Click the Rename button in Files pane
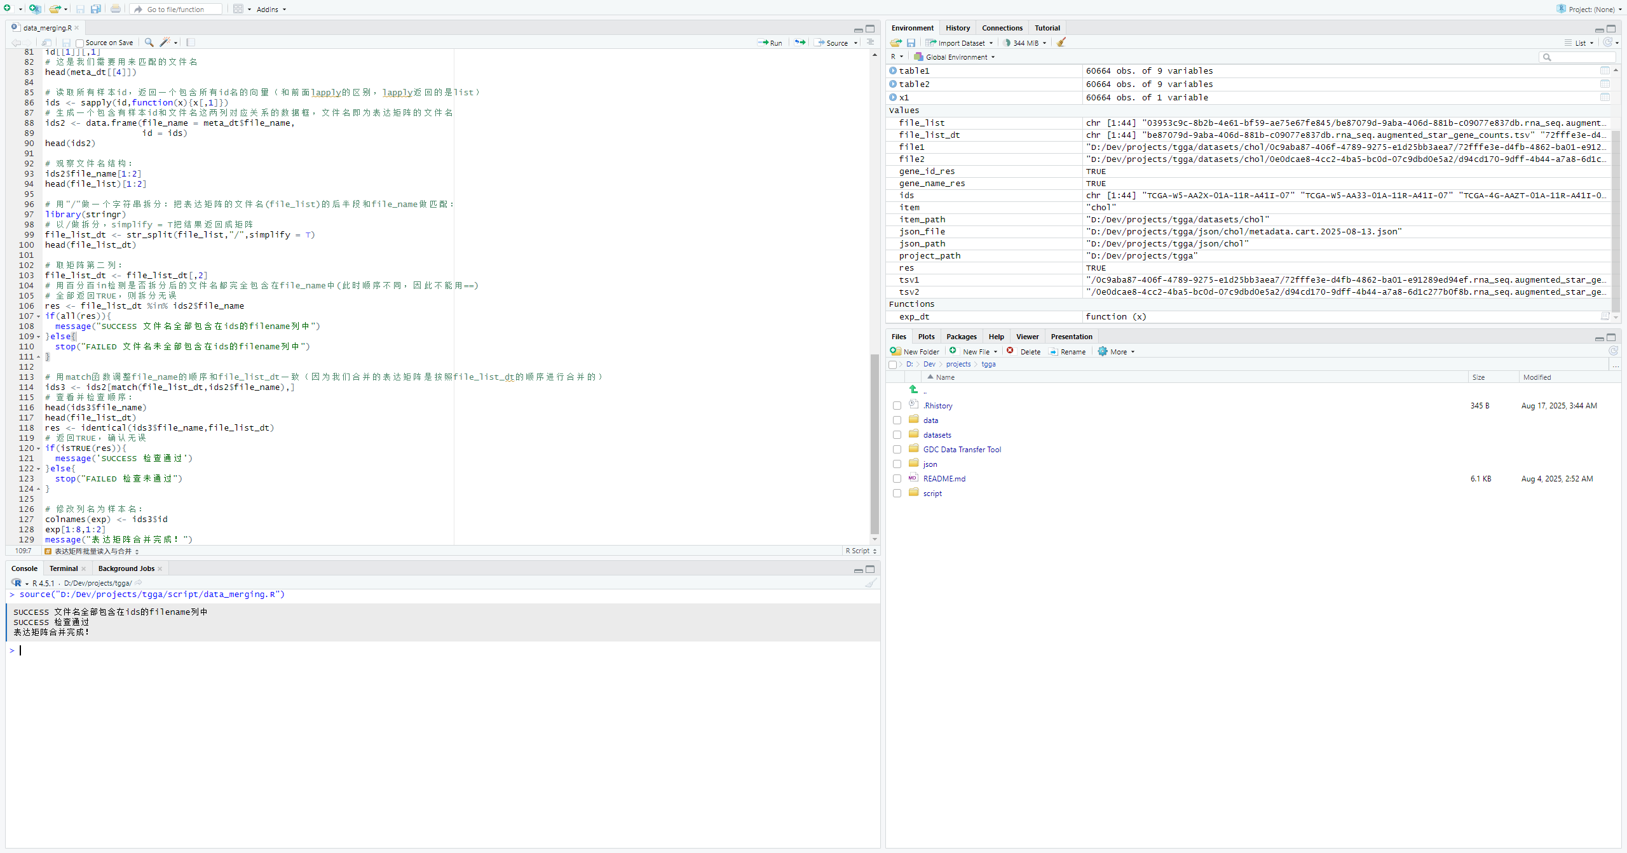The height and width of the screenshot is (853, 1627). coord(1067,351)
